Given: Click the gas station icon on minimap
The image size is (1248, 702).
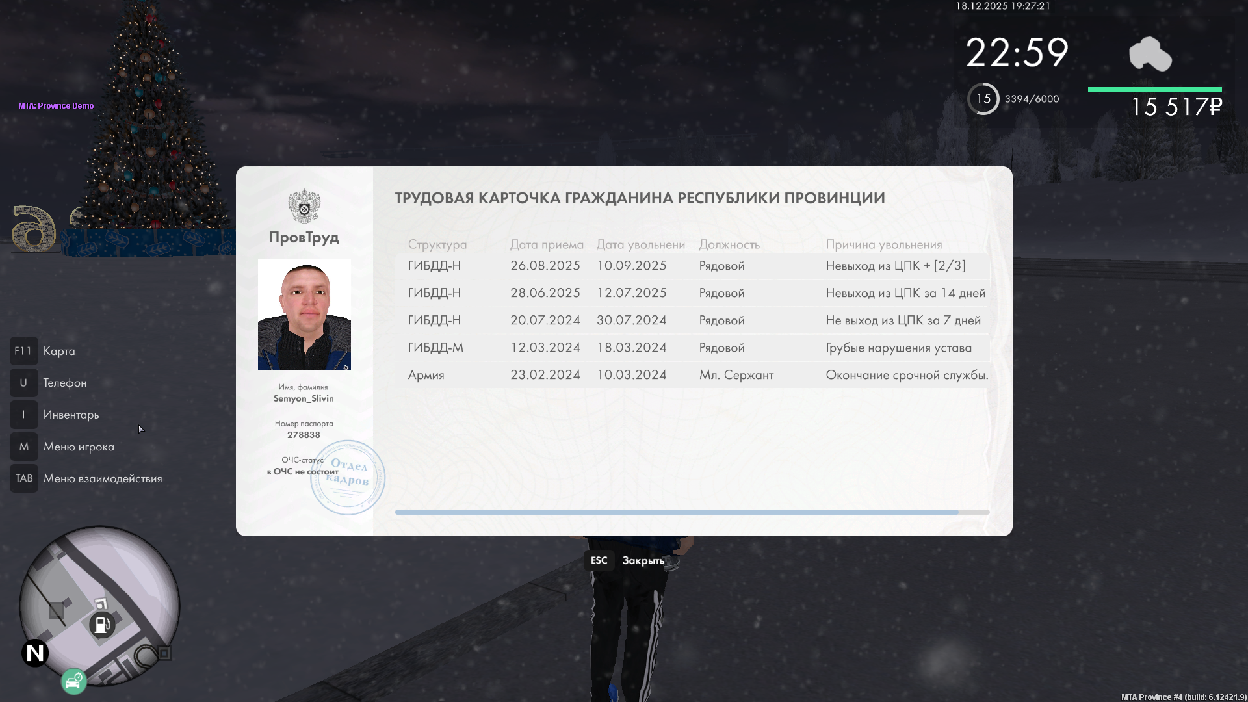Looking at the screenshot, I should tap(102, 625).
